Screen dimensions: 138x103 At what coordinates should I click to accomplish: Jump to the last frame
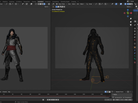pos(58,100)
